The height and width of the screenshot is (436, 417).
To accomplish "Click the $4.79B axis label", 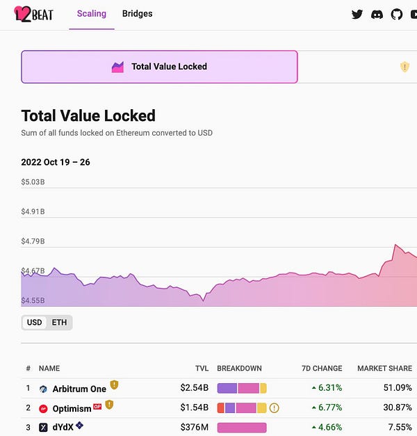I will pos(33,241).
